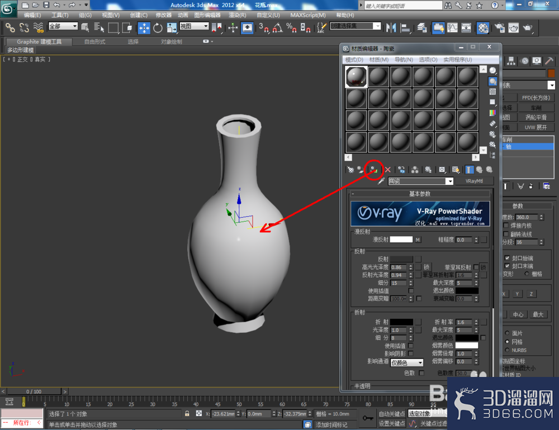Image resolution: width=559 pixels, height=430 pixels.
Task: Click the white 漫反射 color swatch
Action: point(401,240)
